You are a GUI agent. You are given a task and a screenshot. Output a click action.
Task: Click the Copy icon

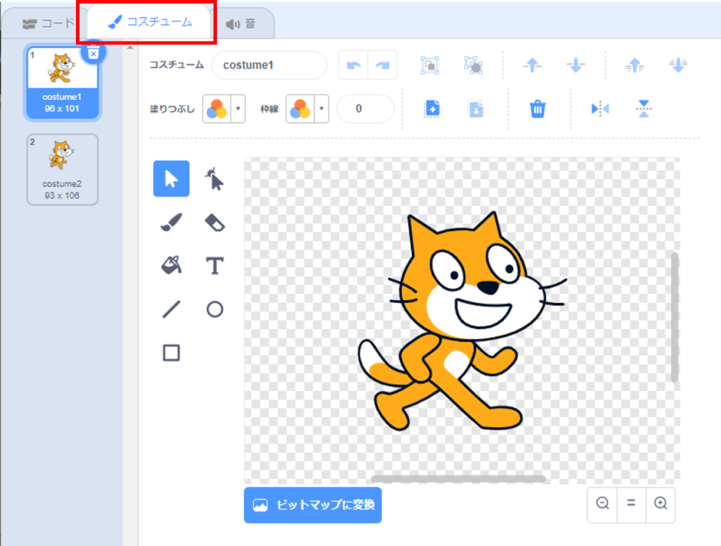pos(432,109)
